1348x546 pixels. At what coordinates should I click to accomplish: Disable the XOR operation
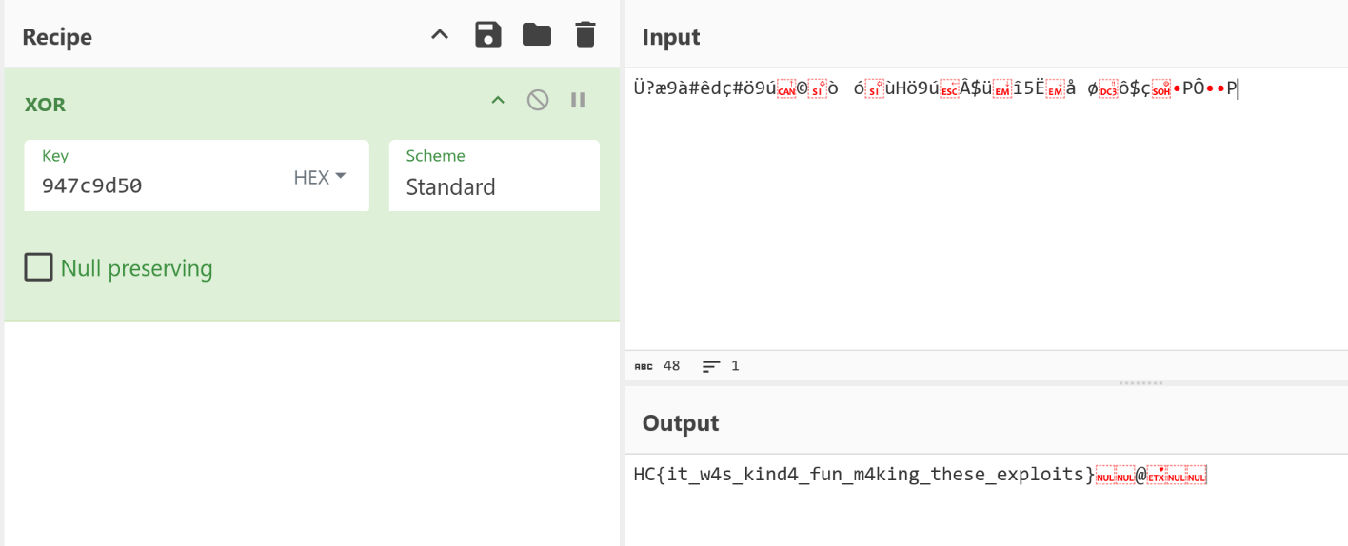[538, 100]
